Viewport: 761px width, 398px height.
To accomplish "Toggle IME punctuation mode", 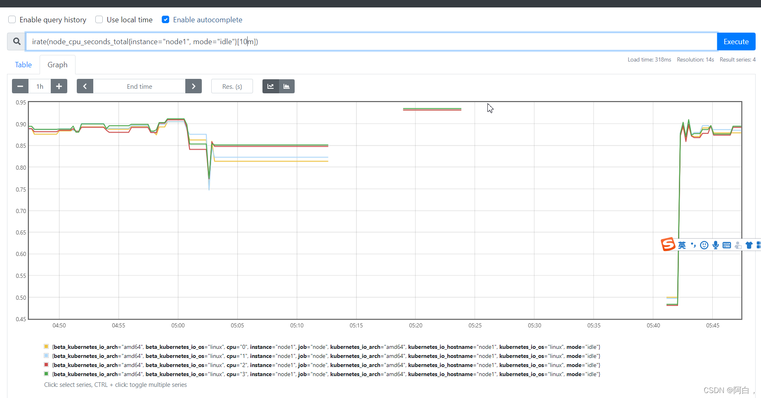I will pyautogui.click(x=693, y=245).
